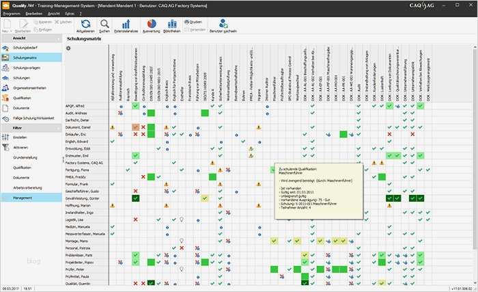Click the 'Englisch Basis' column header

pos(167,73)
